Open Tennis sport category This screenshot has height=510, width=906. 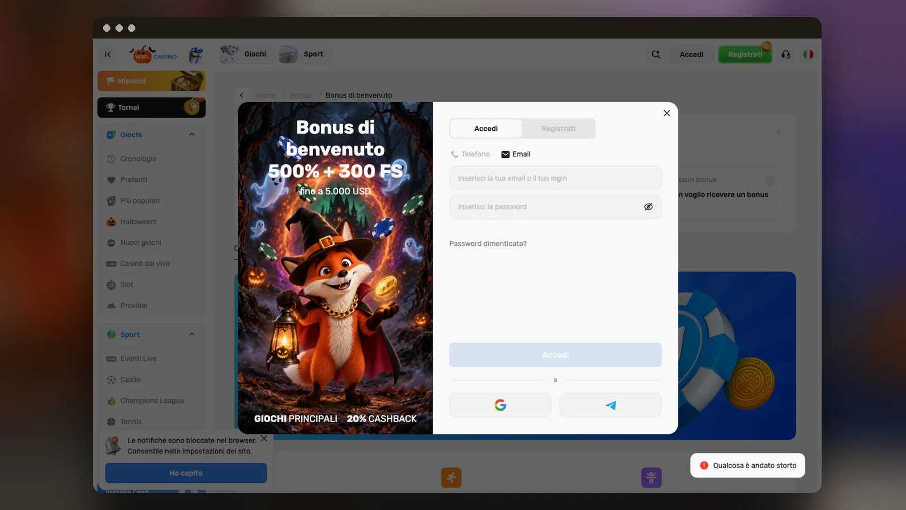coord(131,422)
